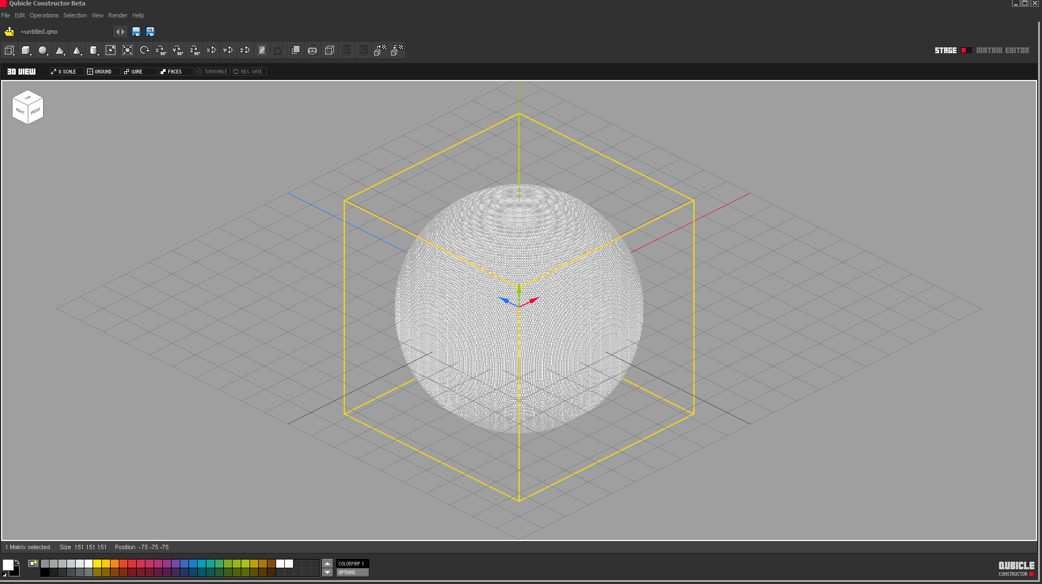
Task: Open file with the yellow folder icon
Action: point(9,32)
